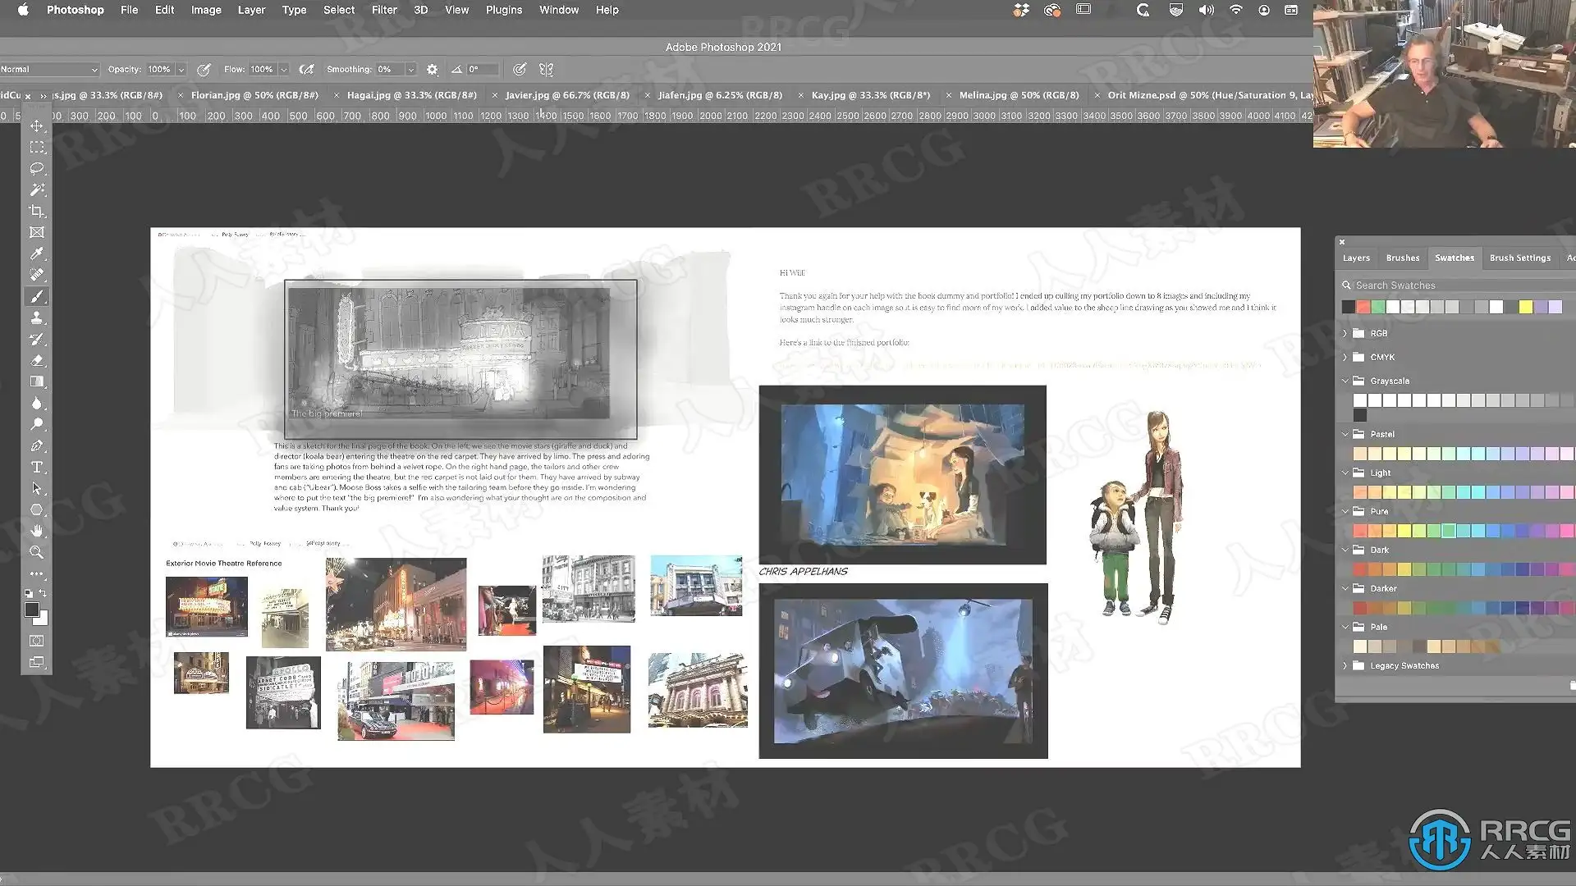Click the foreground color swatch
The image size is (1576, 886).
click(31, 610)
